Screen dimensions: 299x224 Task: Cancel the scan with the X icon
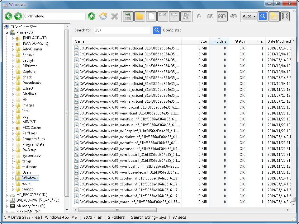click(115, 16)
